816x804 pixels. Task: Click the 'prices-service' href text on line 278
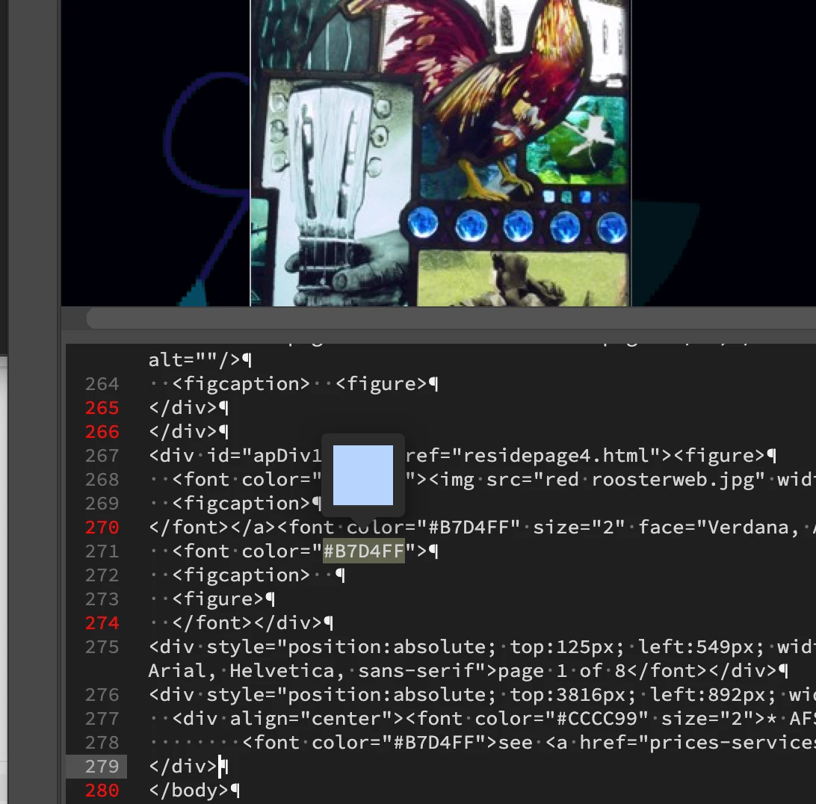click(x=733, y=743)
